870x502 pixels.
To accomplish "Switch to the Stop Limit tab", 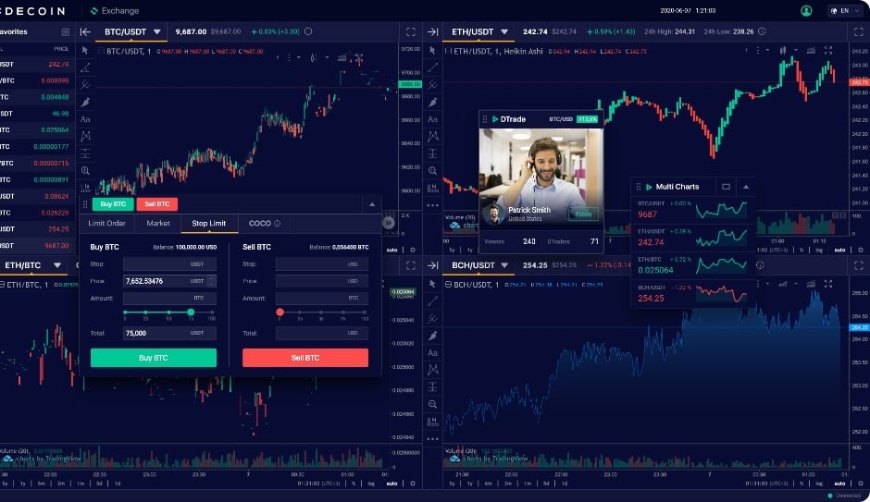I will point(208,224).
